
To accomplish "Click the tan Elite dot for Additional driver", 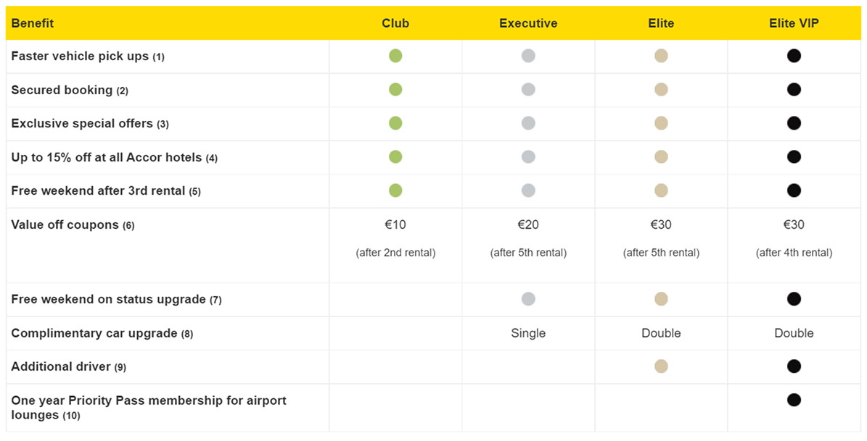I will tap(661, 366).
